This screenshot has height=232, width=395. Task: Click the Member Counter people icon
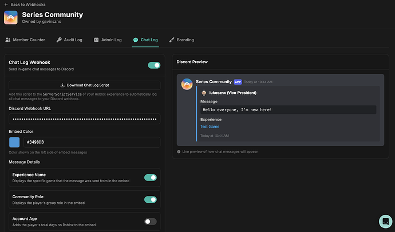click(x=8, y=40)
